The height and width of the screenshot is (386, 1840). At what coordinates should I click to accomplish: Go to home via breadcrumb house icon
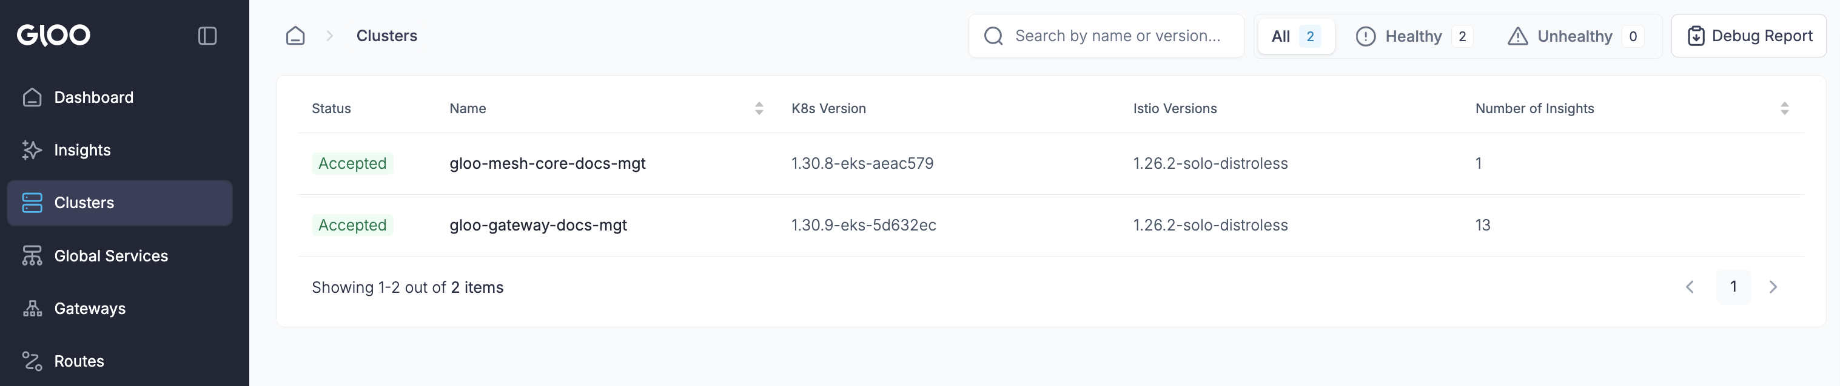coord(295,36)
